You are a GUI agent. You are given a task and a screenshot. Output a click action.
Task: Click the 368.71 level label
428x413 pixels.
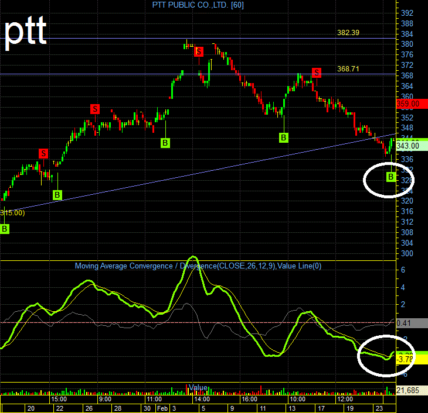coord(348,69)
